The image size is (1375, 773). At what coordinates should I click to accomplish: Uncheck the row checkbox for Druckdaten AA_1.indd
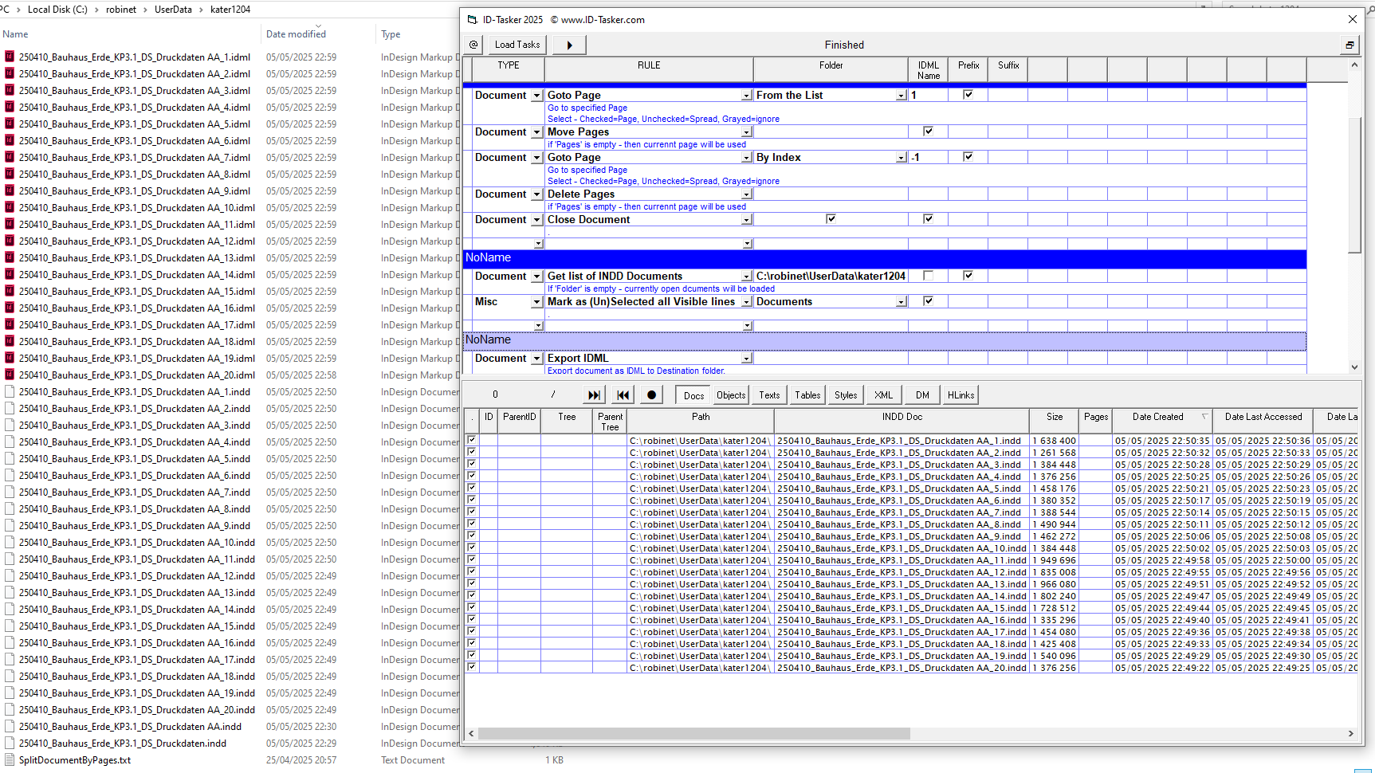pyautogui.click(x=472, y=440)
